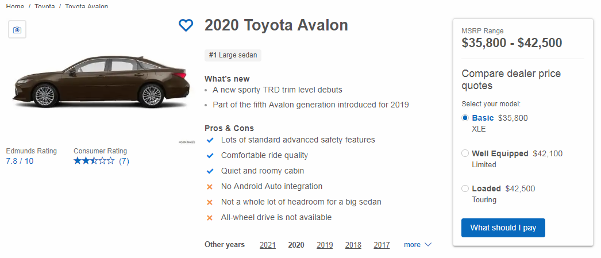Click the What should I pay button

coord(503,228)
